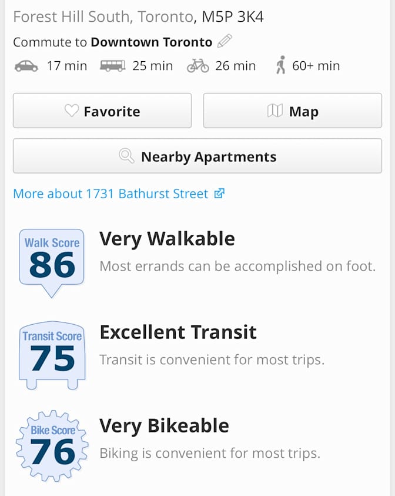Click the bicycle commute icon
The image size is (395, 496).
point(198,66)
